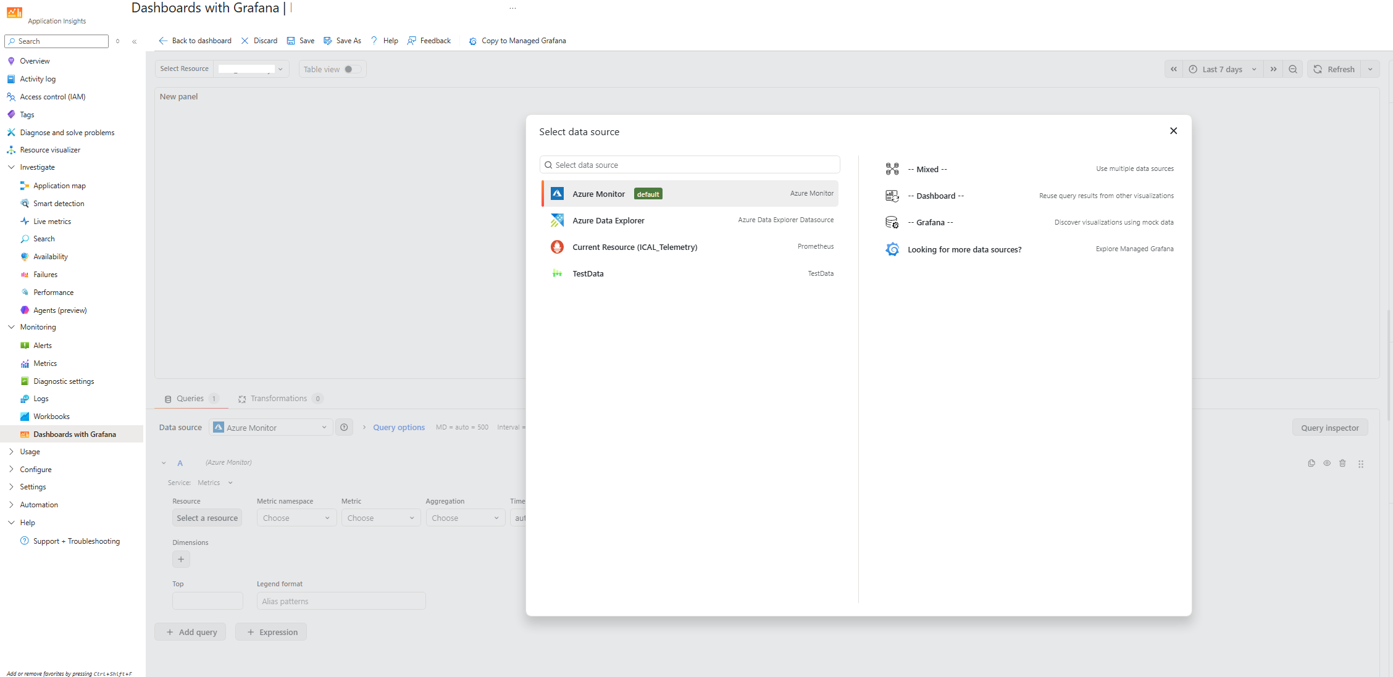Image resolution: width=1393 pixels, height=677 pixels.
Task: Click the Mixed data sources icon
Action: pos(892,169)
